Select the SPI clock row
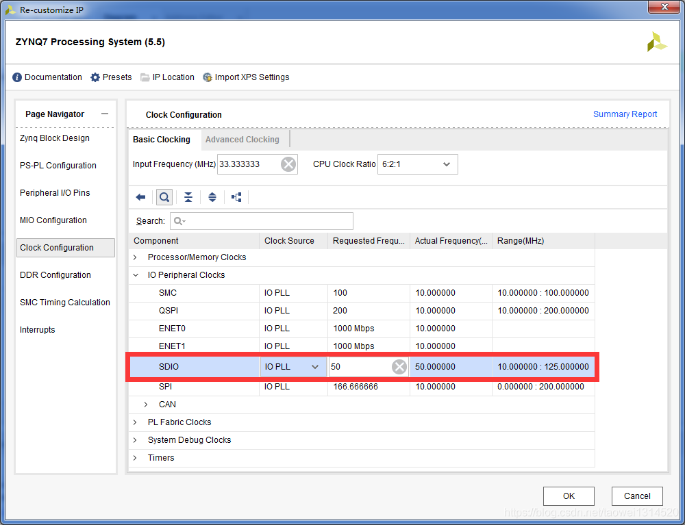 (x=361, y=387)
